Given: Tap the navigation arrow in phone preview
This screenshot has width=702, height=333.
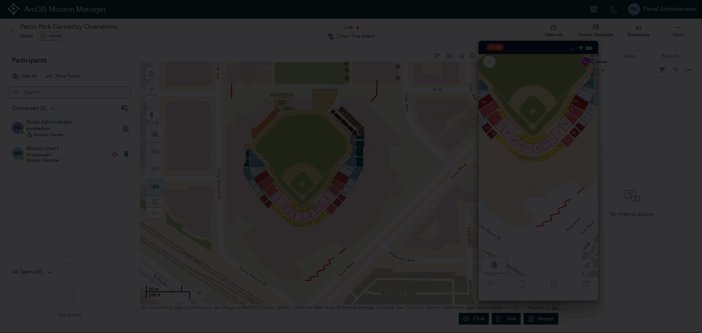Looking at the screenshot, I should click(x=587, y=265).
